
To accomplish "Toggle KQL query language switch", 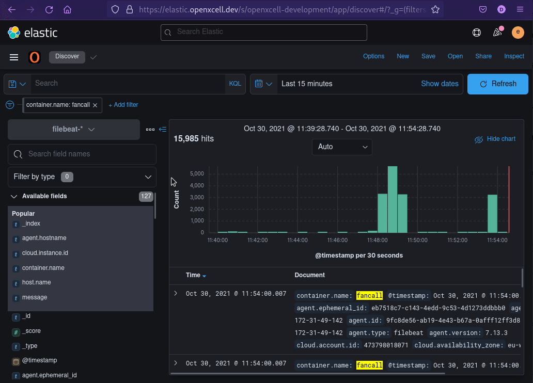I will click(x=235, y=84).
